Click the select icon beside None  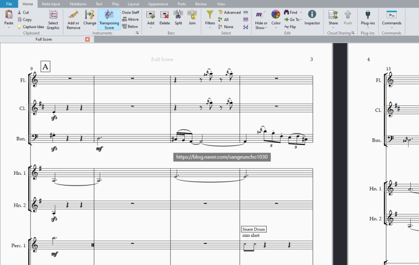coord(246,27)
